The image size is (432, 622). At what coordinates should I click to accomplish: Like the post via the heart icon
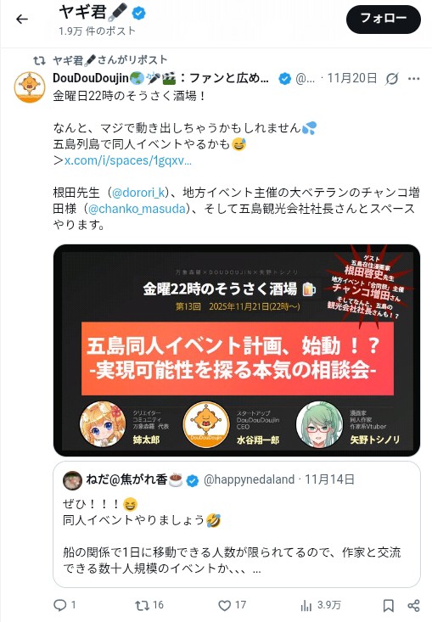tap(225, 605)
